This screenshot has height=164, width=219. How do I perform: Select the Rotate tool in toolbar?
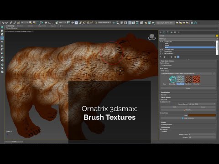point(50,23)
